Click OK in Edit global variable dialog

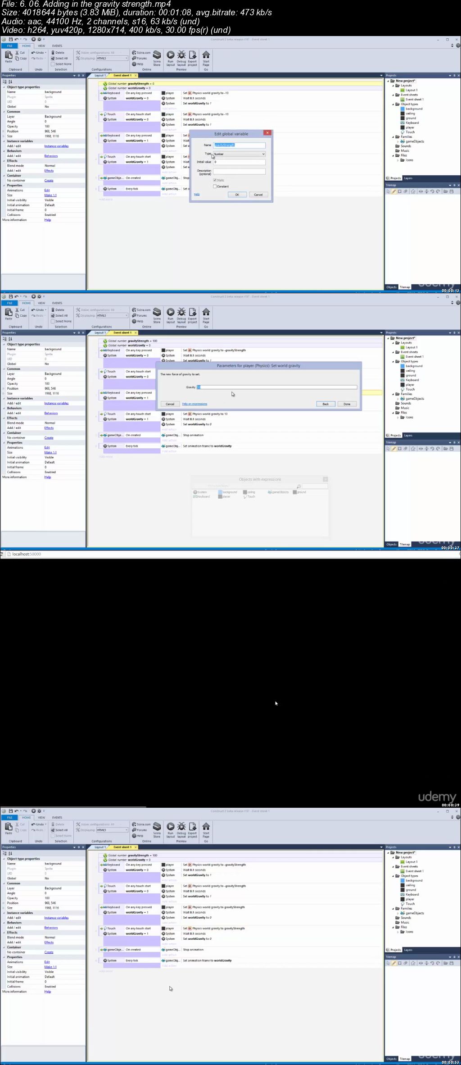pos(237,195)
